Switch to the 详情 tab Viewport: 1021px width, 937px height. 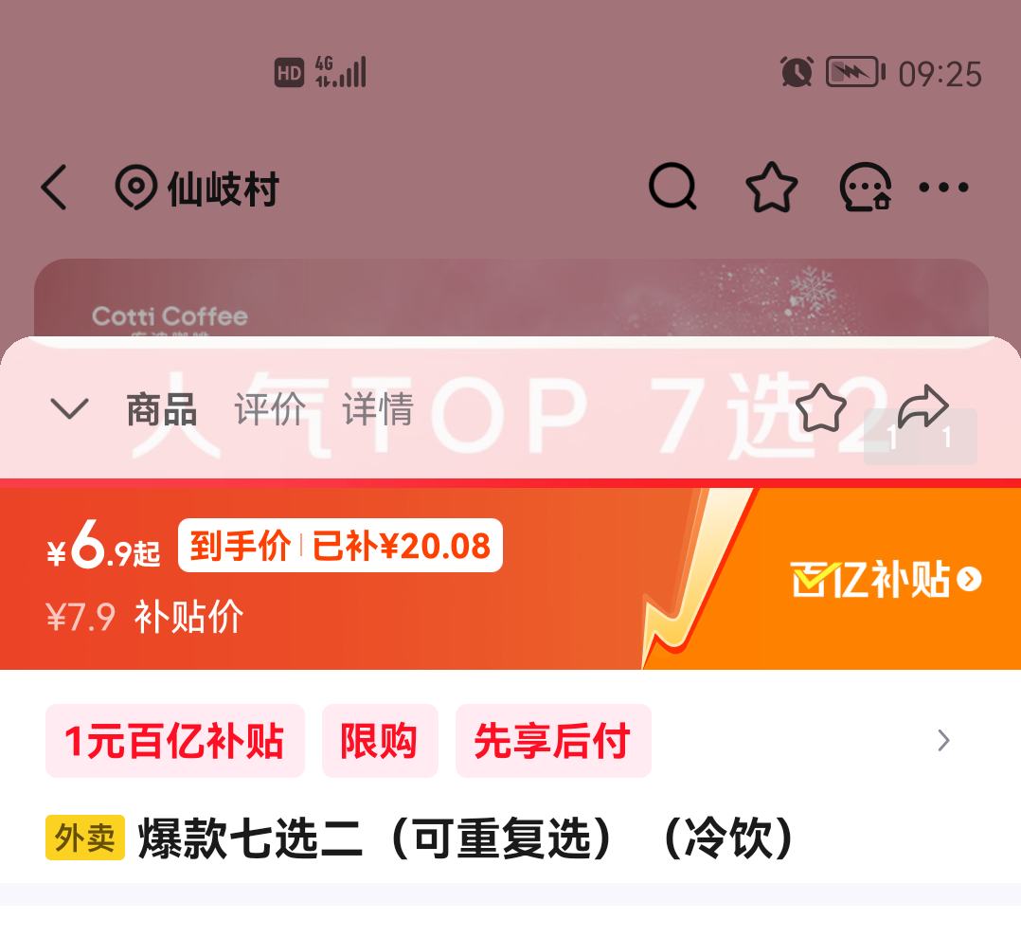[x=378, y=409]
